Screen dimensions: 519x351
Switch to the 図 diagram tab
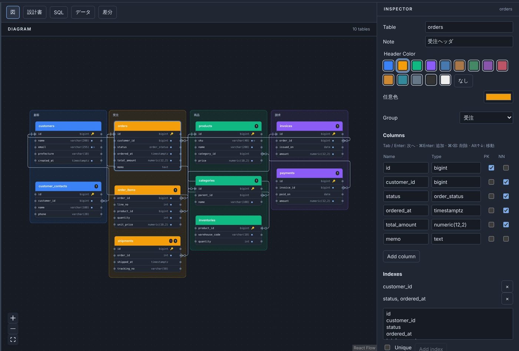pos(13,12)
